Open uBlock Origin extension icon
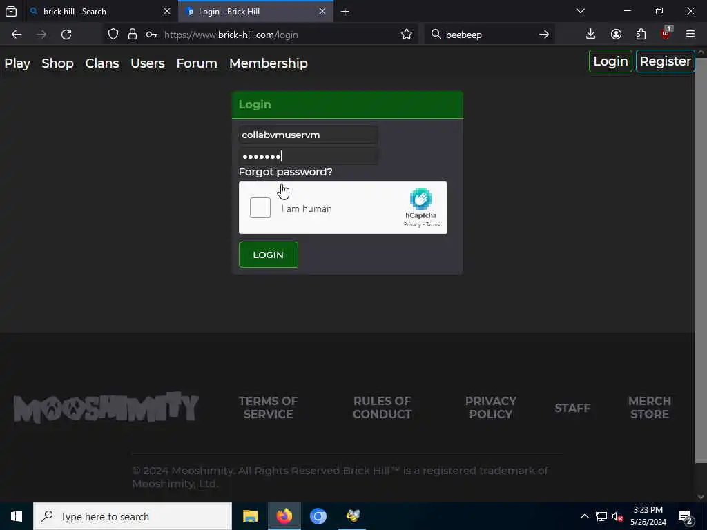 pyautogui.click(x=666, y=33)
